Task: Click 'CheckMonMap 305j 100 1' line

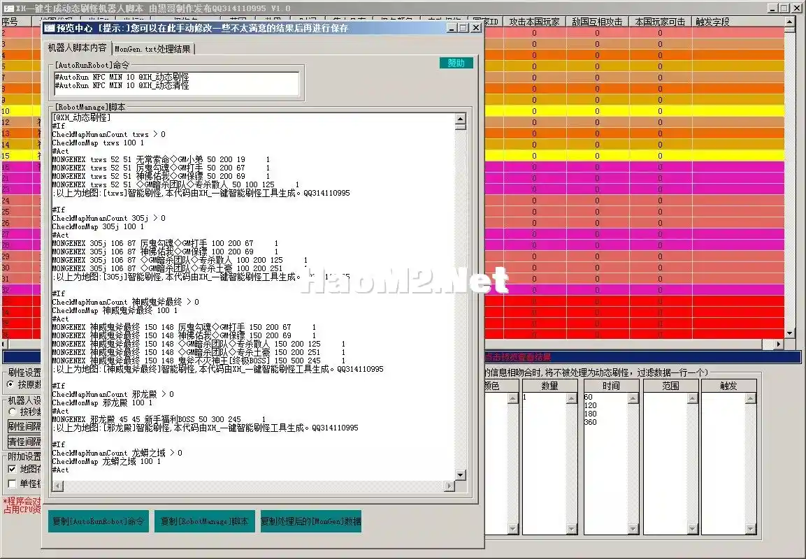Action: pyautogui.click(x=98, y=226)
